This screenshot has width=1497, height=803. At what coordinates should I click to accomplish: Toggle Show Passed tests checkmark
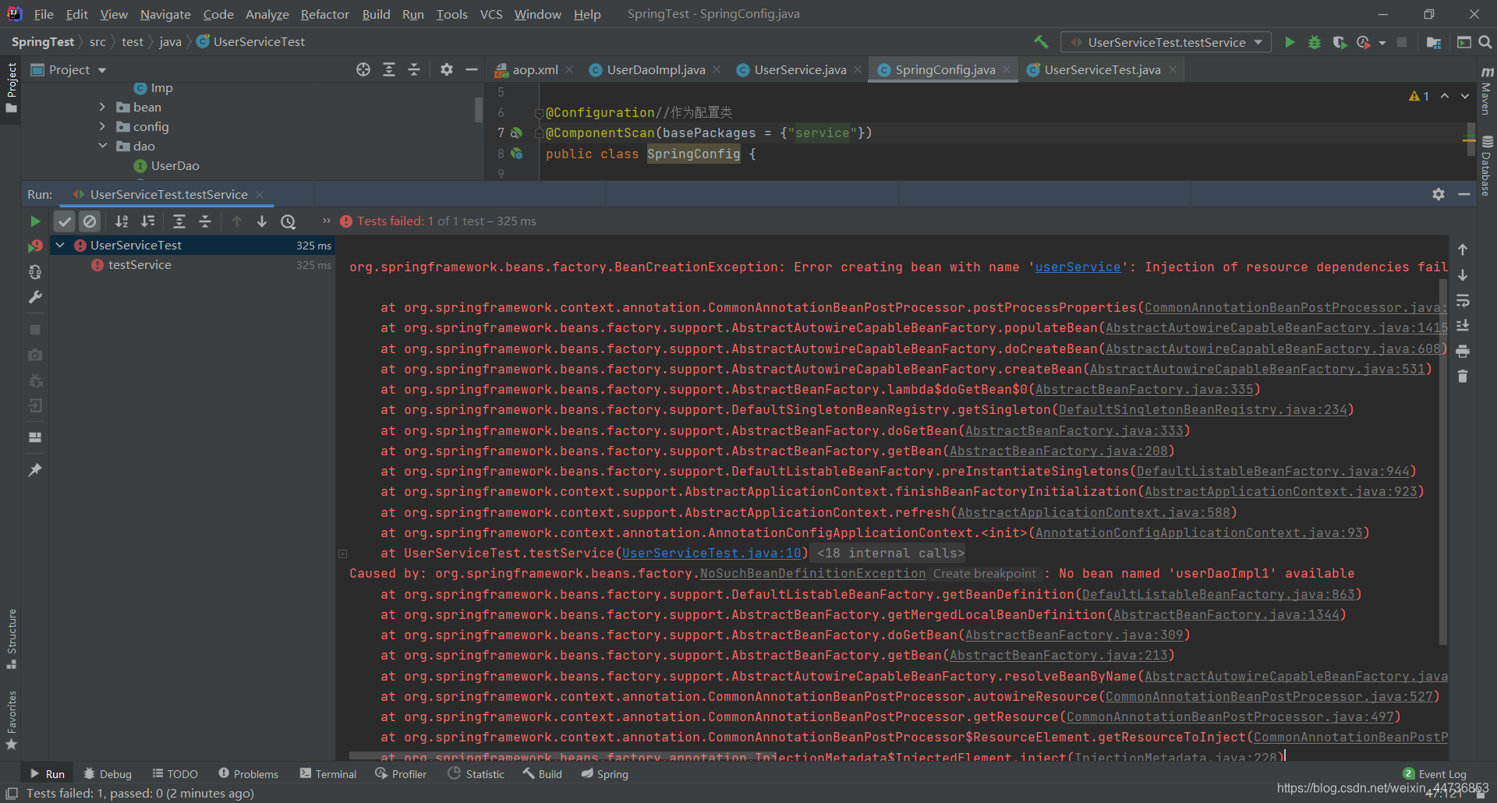click(65, 221)
